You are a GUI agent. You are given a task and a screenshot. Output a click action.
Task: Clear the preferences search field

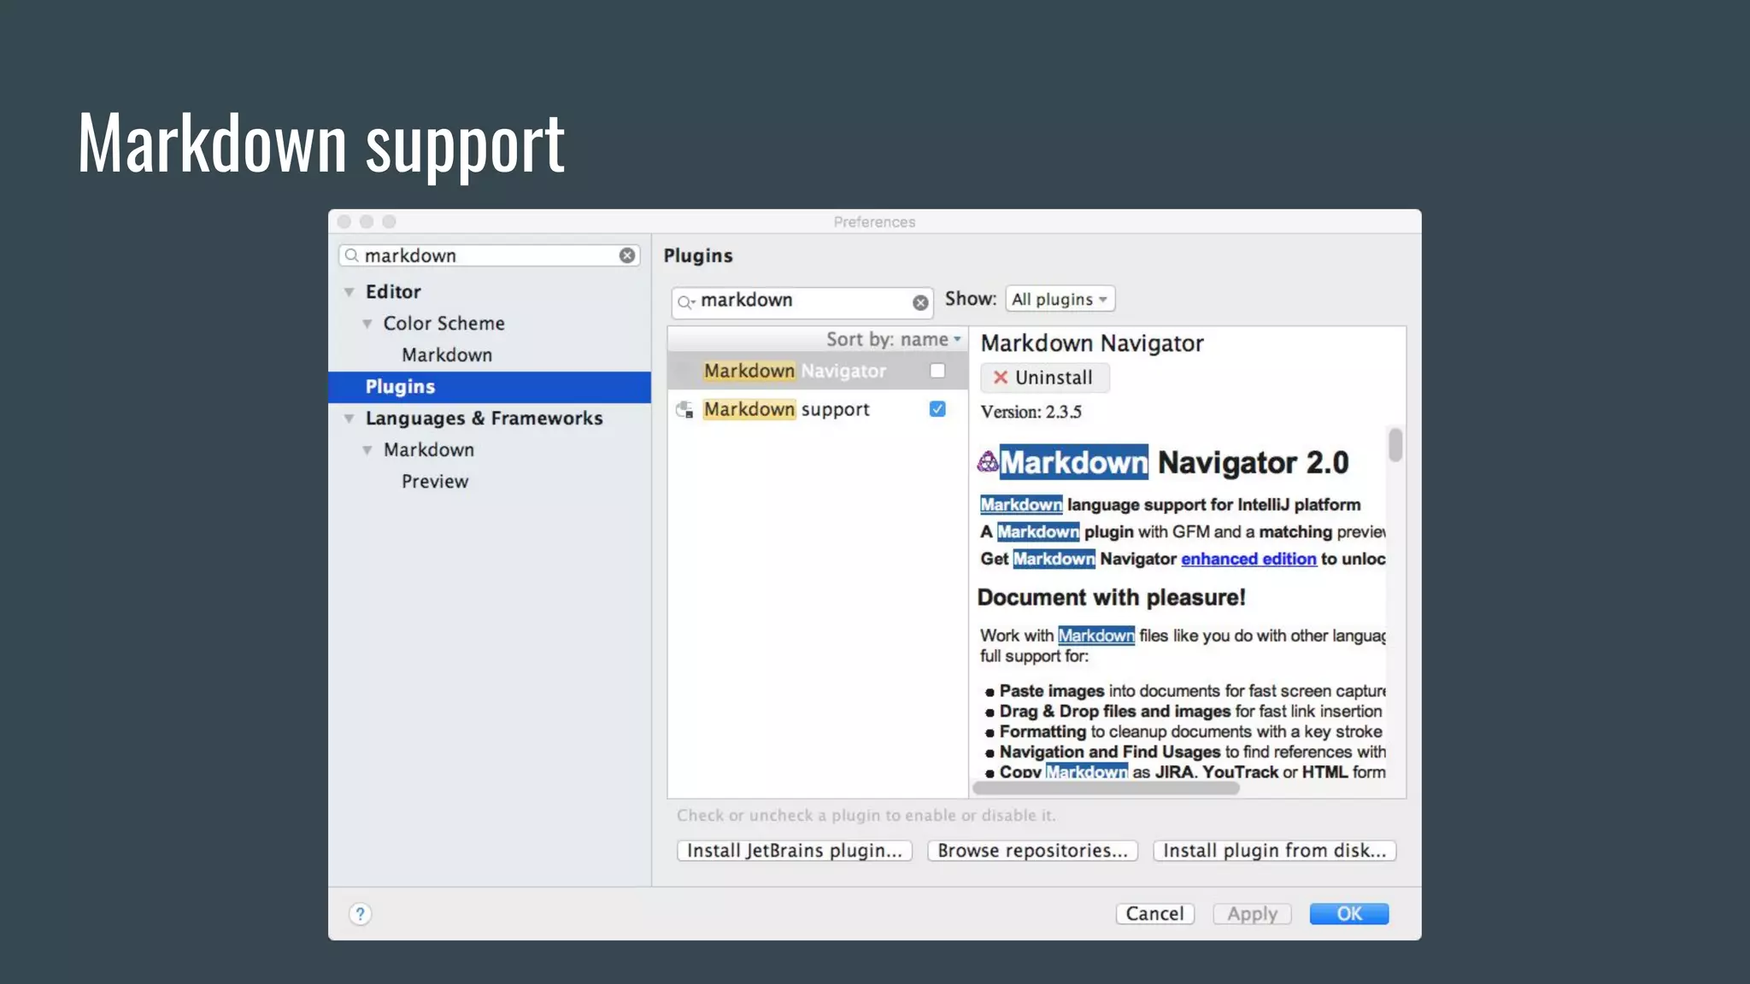[x=627, y=255]
